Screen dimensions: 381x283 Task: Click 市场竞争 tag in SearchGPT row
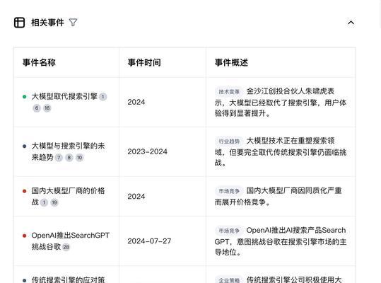[229, 231]
